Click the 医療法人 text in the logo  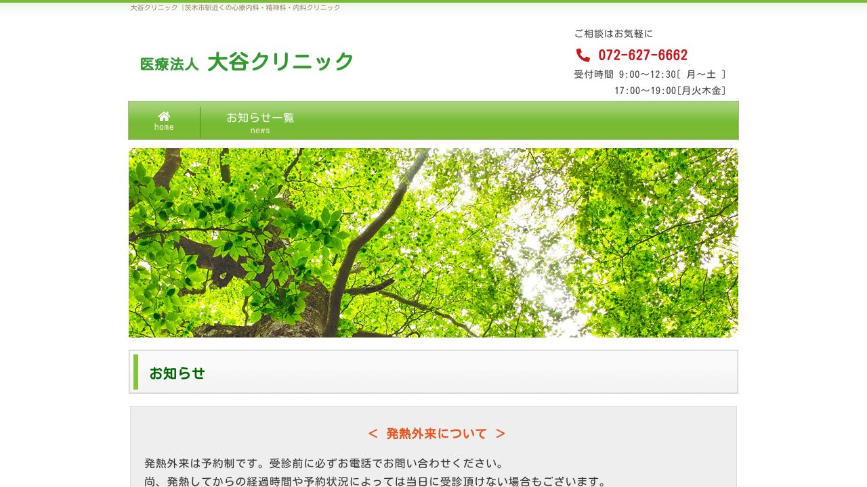click(x=169, y=64)
